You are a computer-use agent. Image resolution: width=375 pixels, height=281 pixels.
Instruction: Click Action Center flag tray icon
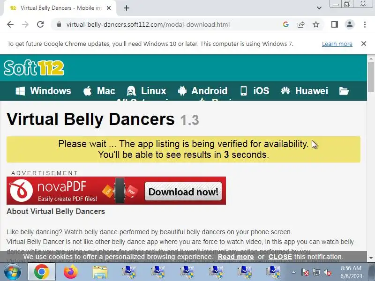pyautogui.click(x=305, y=272)
